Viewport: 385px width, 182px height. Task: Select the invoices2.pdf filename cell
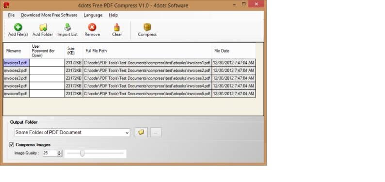click(x=16, y=70)
